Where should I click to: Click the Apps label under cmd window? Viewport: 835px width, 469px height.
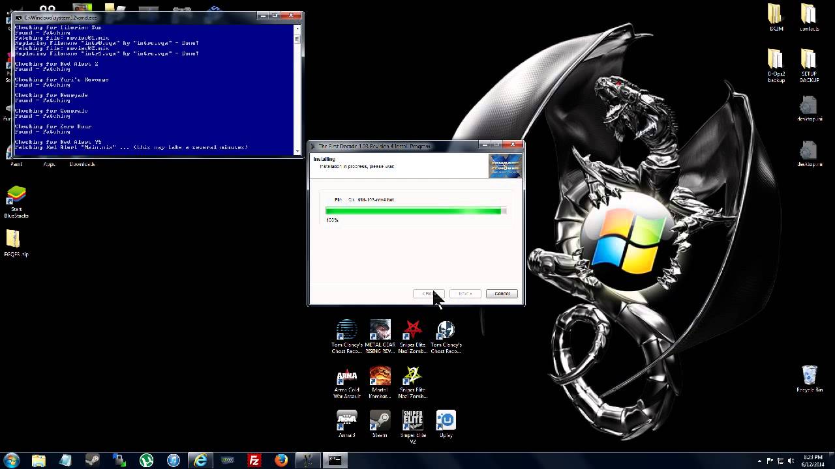coord(49,164)
